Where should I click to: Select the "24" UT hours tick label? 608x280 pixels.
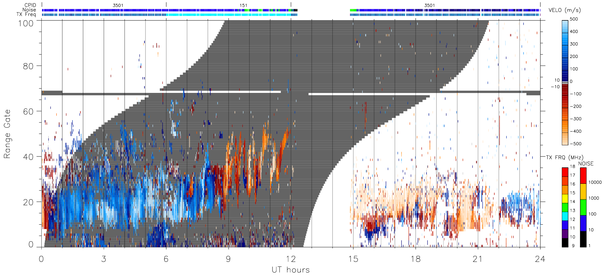pos(540,259)
